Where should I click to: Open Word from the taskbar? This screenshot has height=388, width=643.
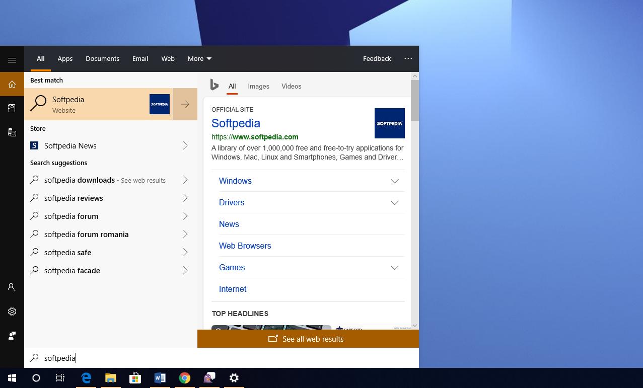coord(160,378)
